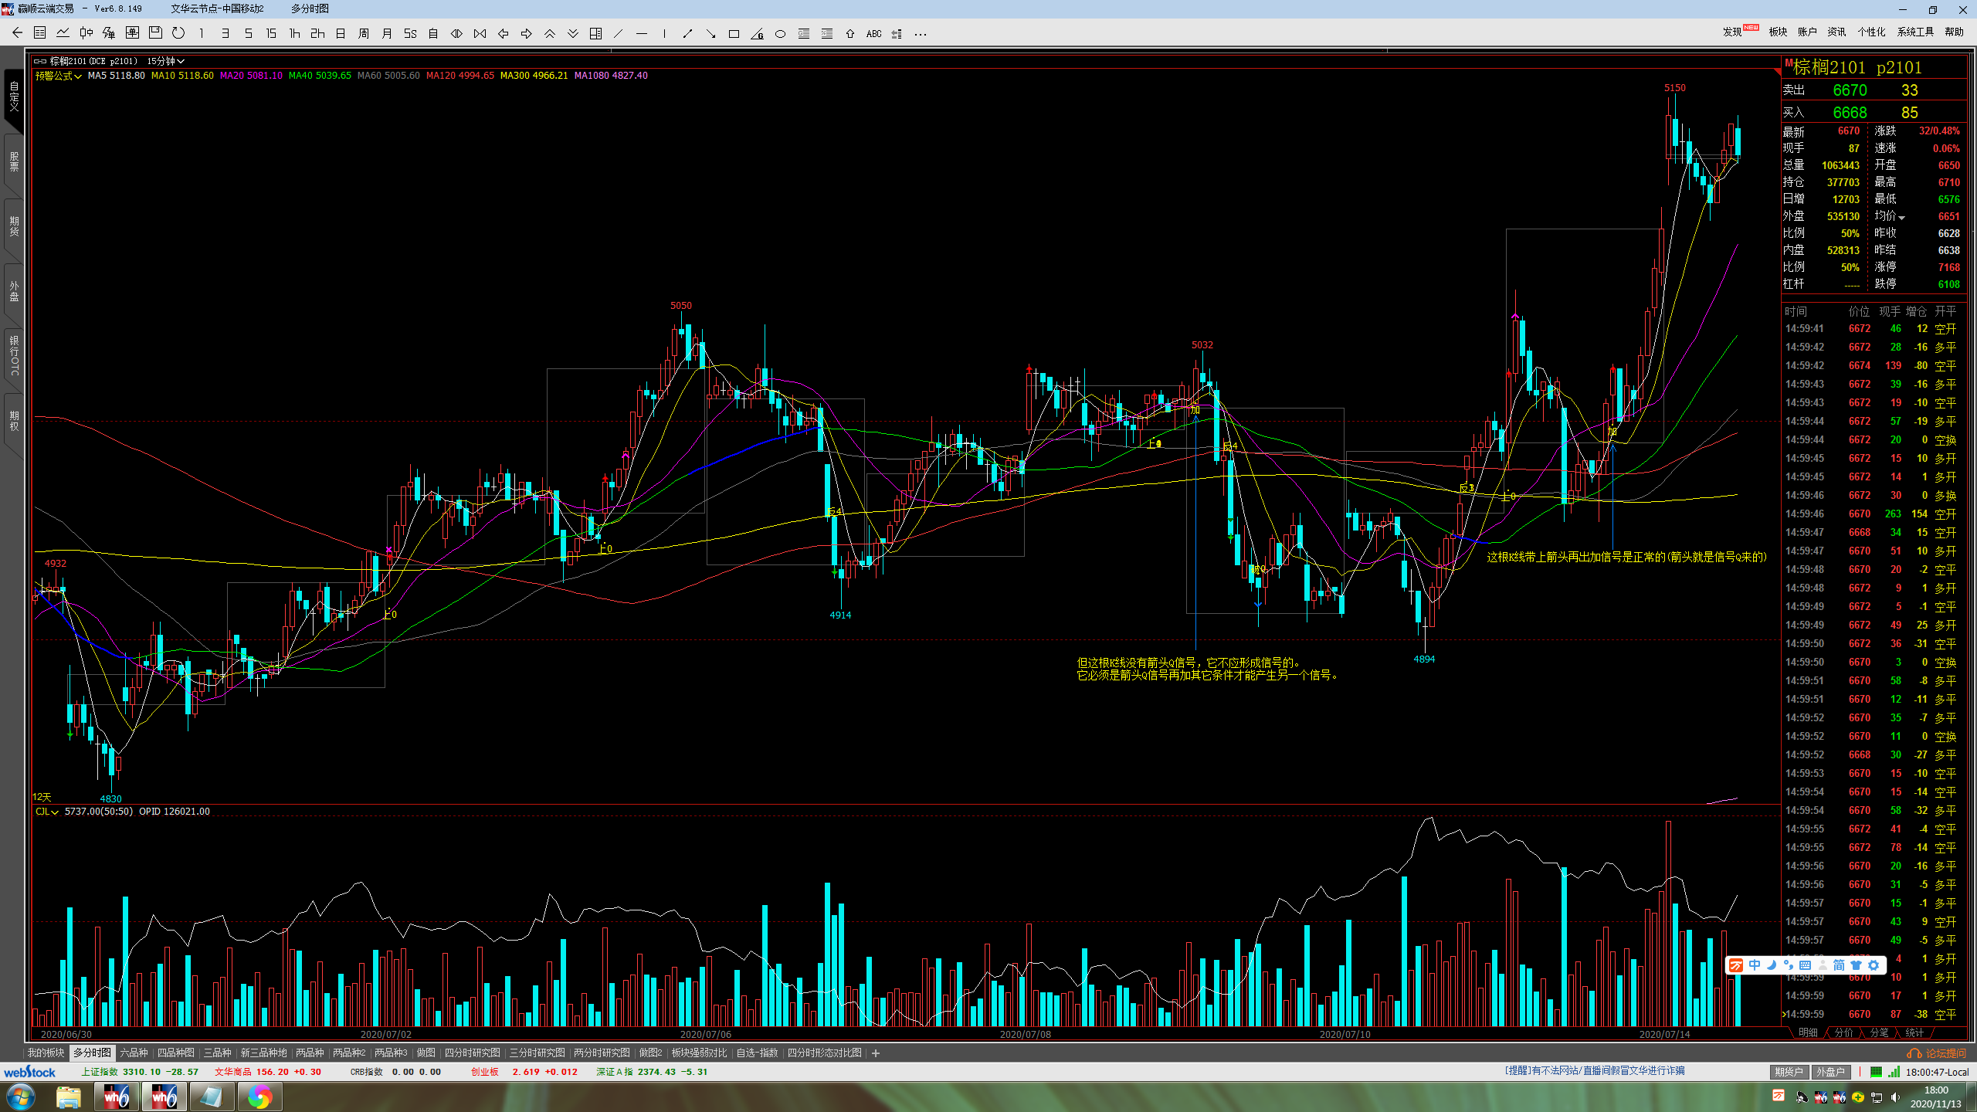Expand the 15分钟 period dropdown
The height and width of the screenshot is (1112, 1977).
[x=166, y=61]
